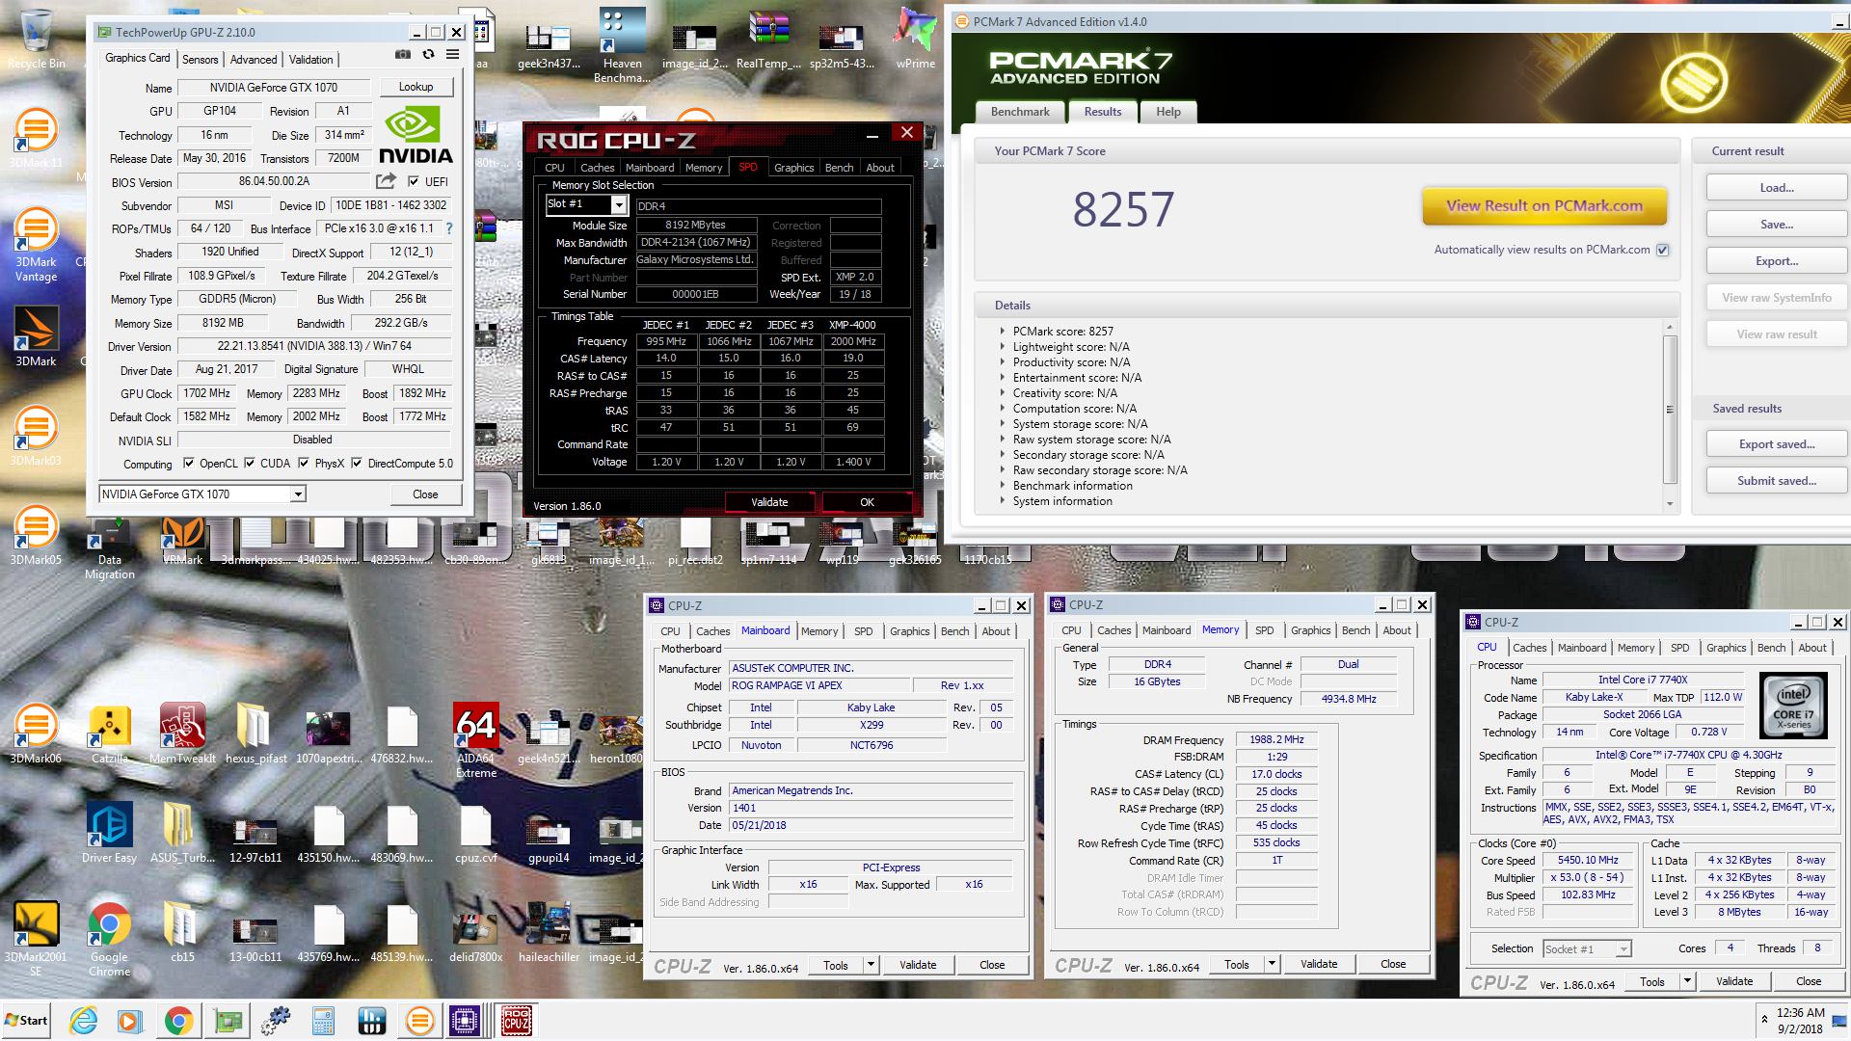Open the Tools dropdown arrow in CPU tab CPU-Z

point(1687,981)
